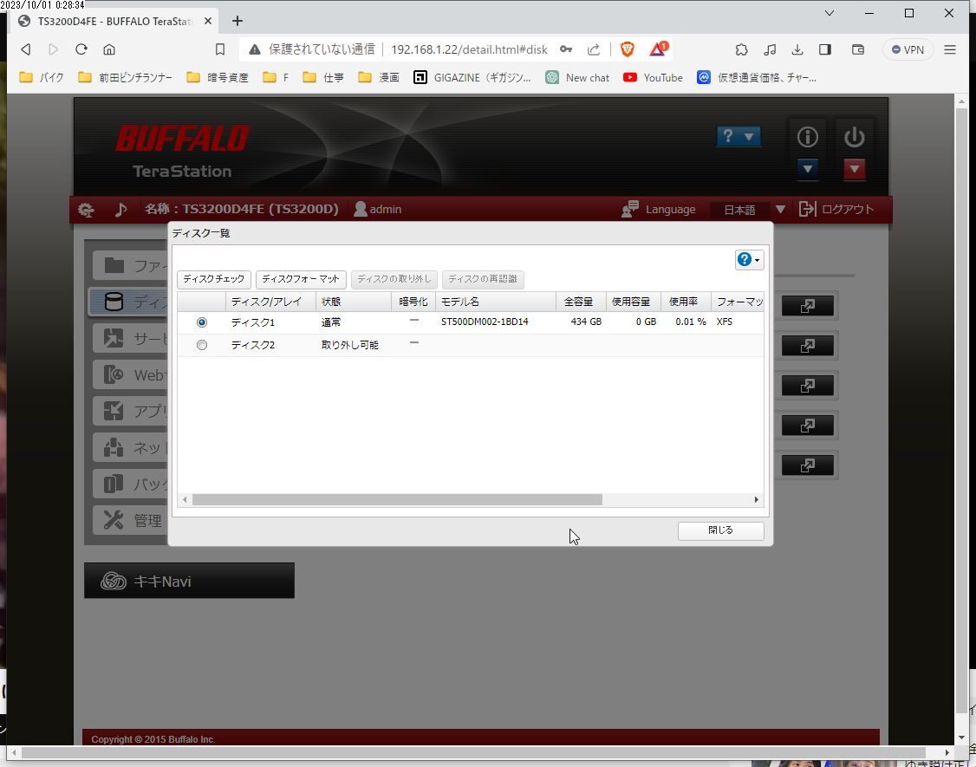Screen dimensions: 976x767
Task: Sort by 全容量 column header
Action: (581, 302)
